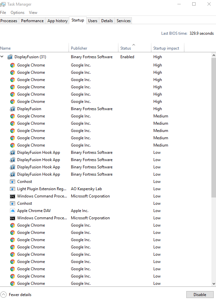Switch to the Details tab
216x302 pixels.
click(107, 21)
